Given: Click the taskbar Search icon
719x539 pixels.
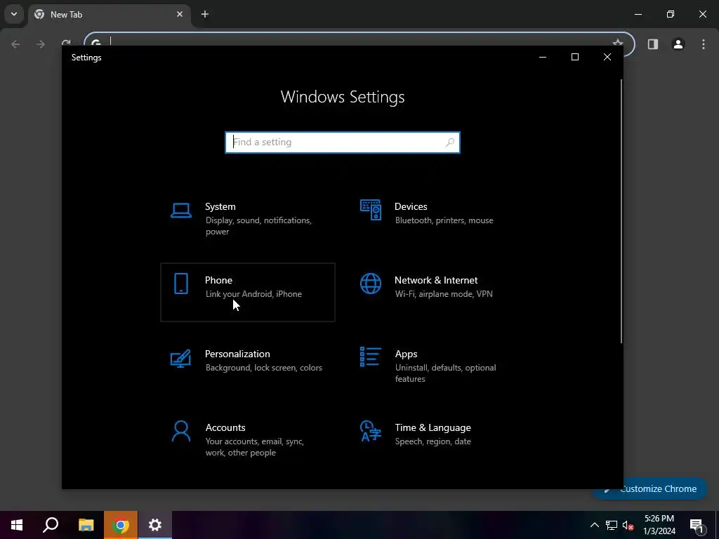Looking at the screenshot, I should [51, 525].
